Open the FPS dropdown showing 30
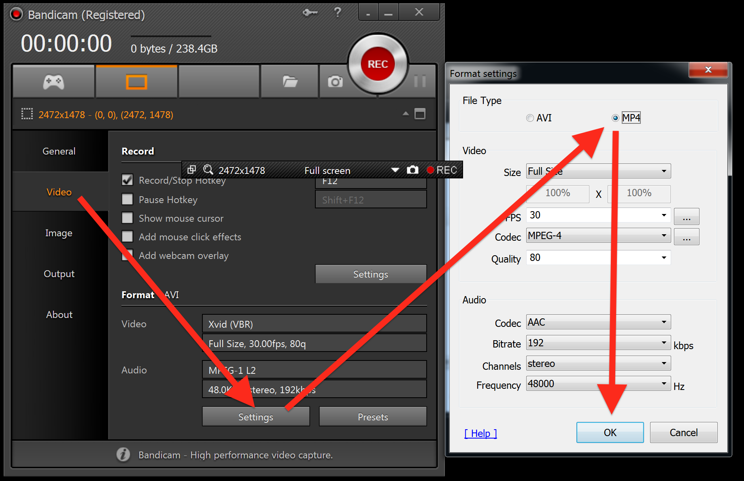 tap(598, 215)
